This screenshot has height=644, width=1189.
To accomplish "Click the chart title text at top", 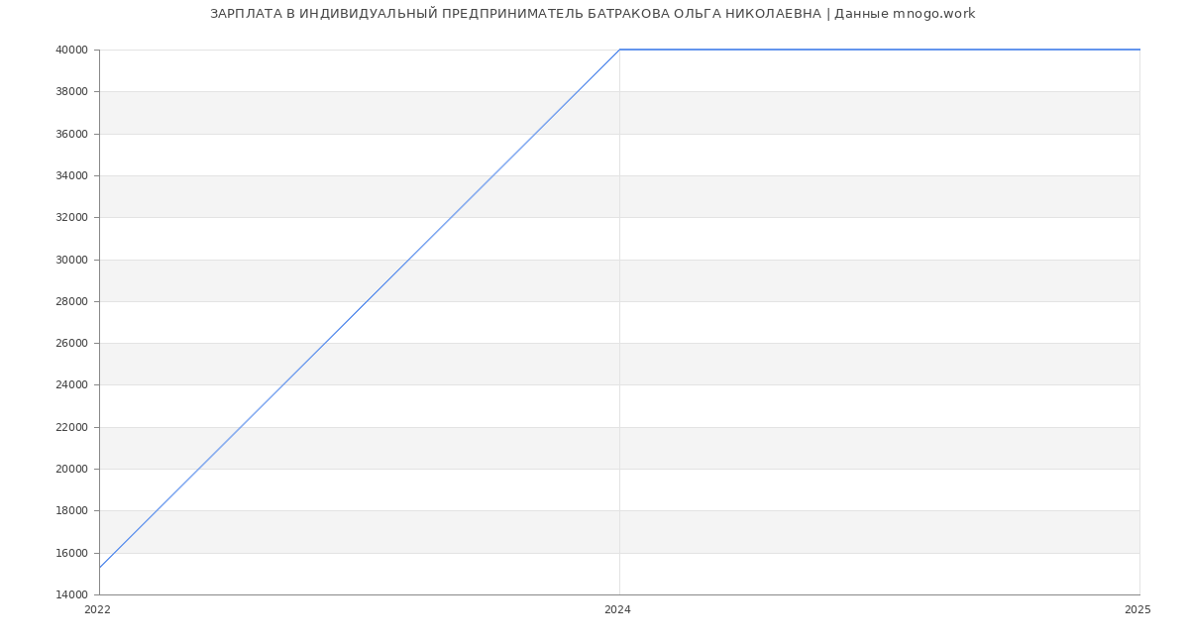I will click(593, 14).
